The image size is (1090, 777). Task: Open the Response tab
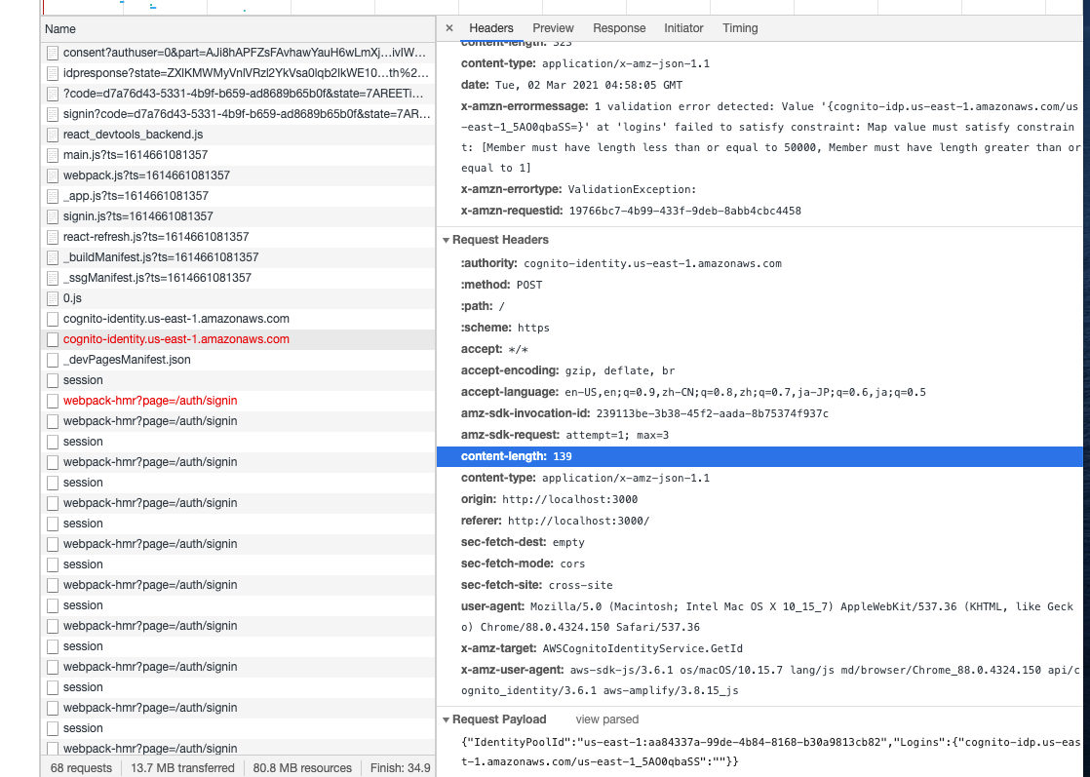tap(619, 28)
